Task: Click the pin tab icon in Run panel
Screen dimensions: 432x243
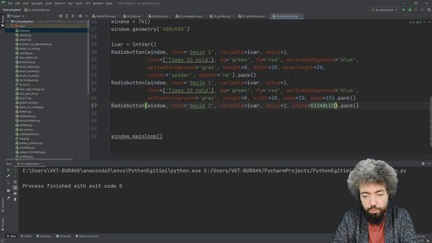Action: click(8, 198)
